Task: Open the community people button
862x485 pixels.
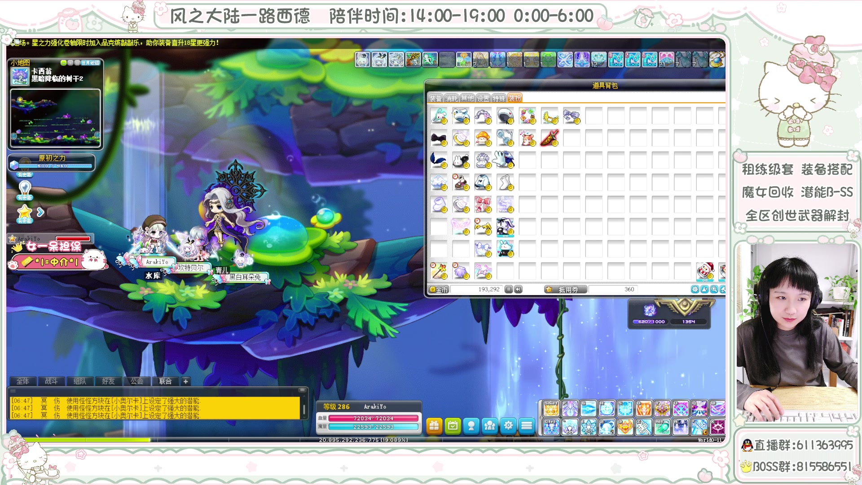Action: tap(490, 425)
